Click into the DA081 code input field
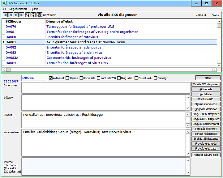The image size is (223, 178). [x=34, y=78]
